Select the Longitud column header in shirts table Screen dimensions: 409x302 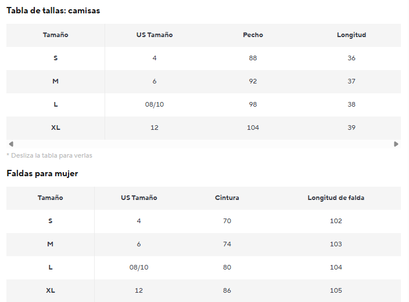[351, 35]
